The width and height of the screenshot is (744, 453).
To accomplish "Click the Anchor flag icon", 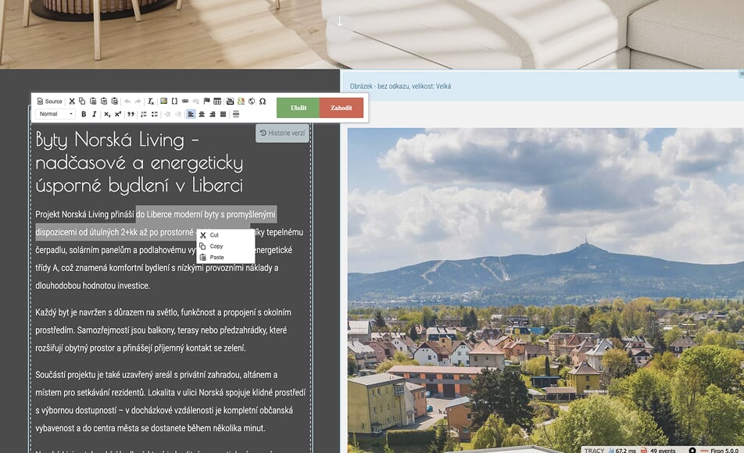I will click(x=207, y=102).
